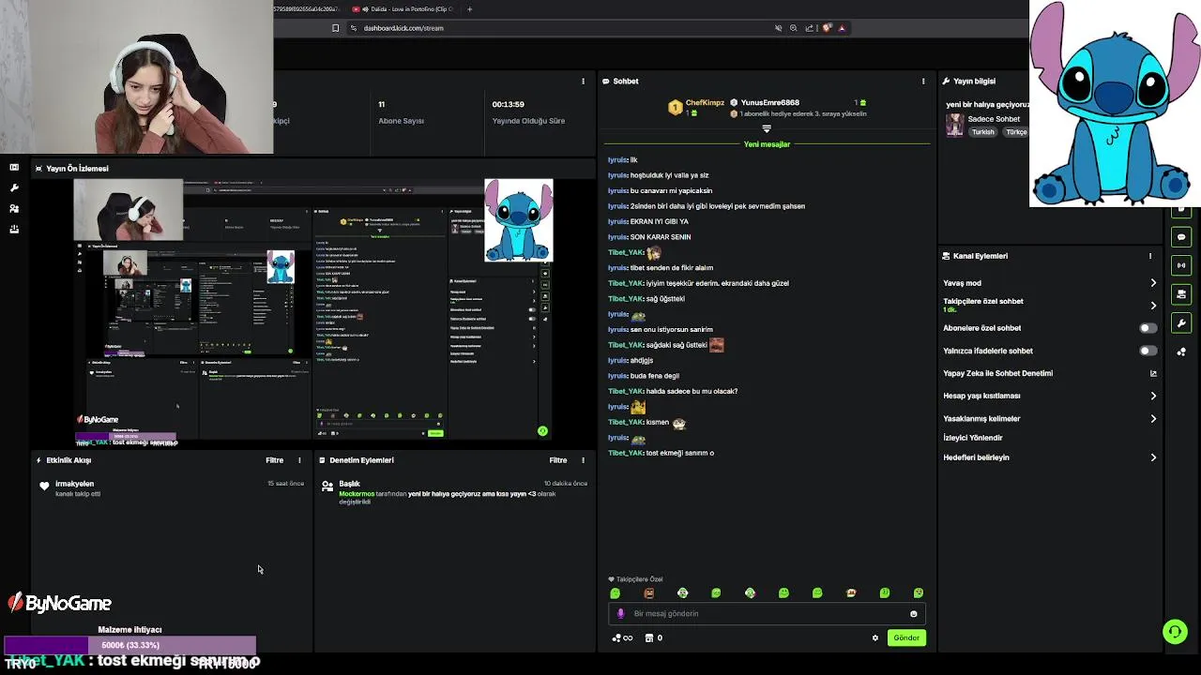
Task: Click the Turkish language tag
Action: (x=982, y=132)
